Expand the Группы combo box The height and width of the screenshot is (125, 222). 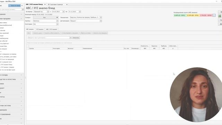(57, 21)
